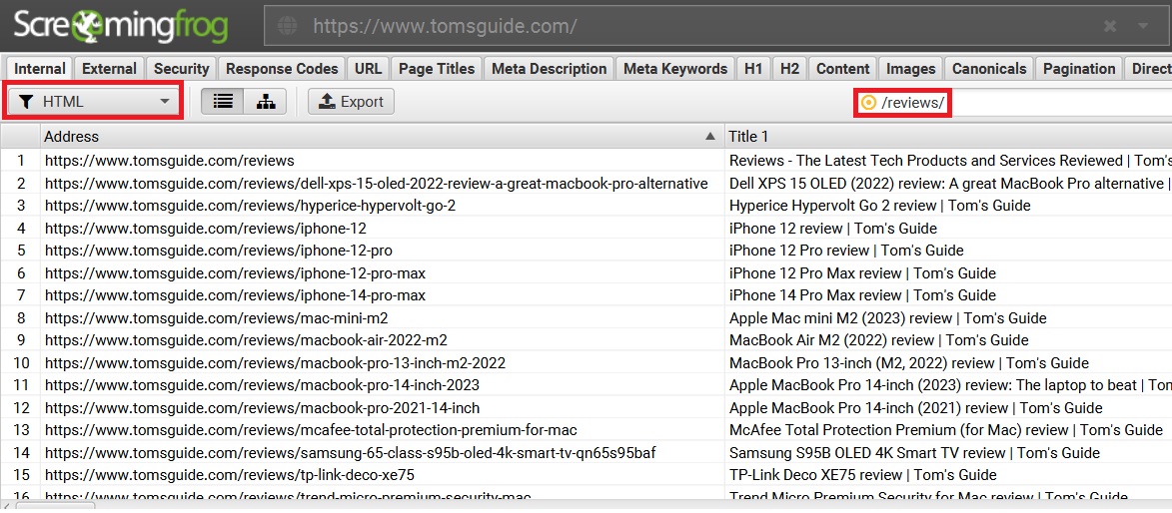The image size is (1172, 513).
Task: Click the globe icon in URL bar
Action: coord(288,26)
